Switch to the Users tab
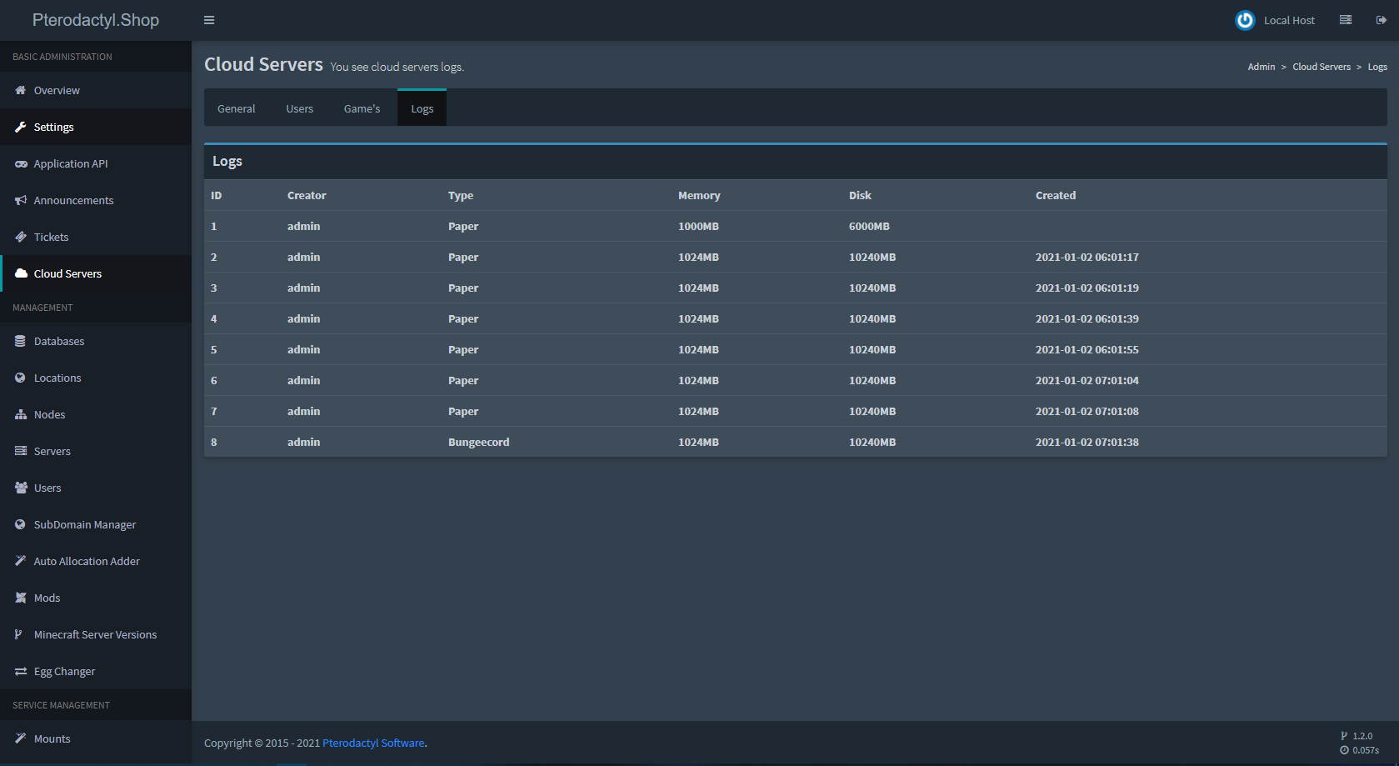The height and width of the screenshot is (766, 1399). pyautogui.click(x=299, y=109)
